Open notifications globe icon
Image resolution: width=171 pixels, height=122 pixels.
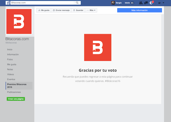click(151, 3)
